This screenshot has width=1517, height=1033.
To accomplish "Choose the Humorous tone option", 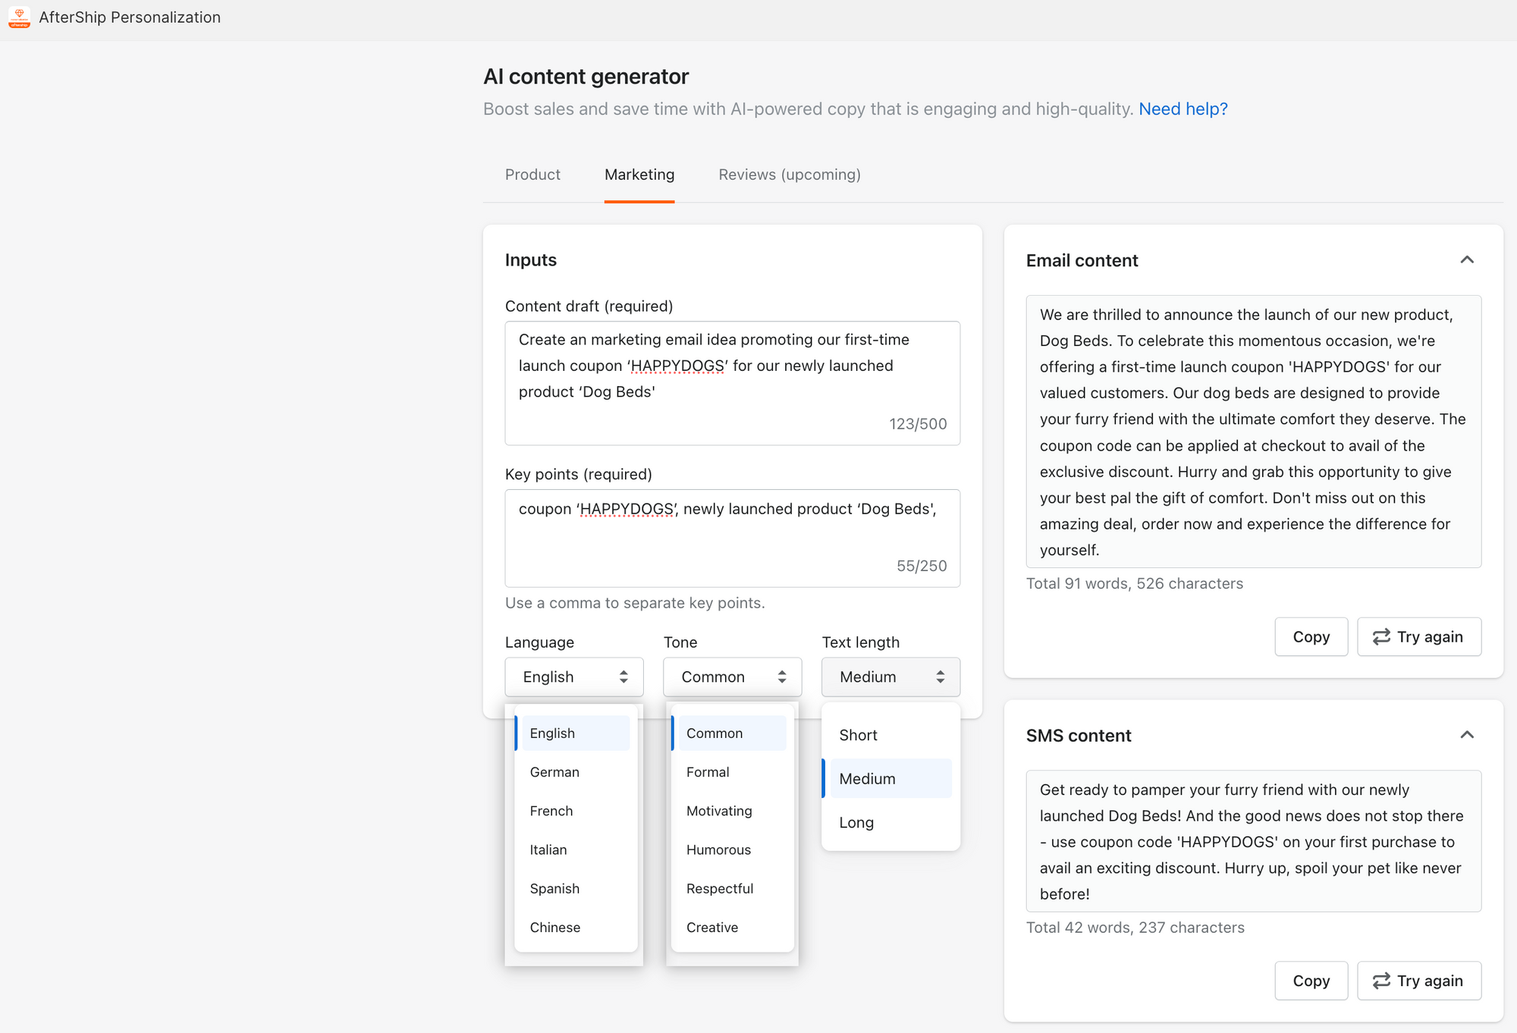I will pos(718,849).
